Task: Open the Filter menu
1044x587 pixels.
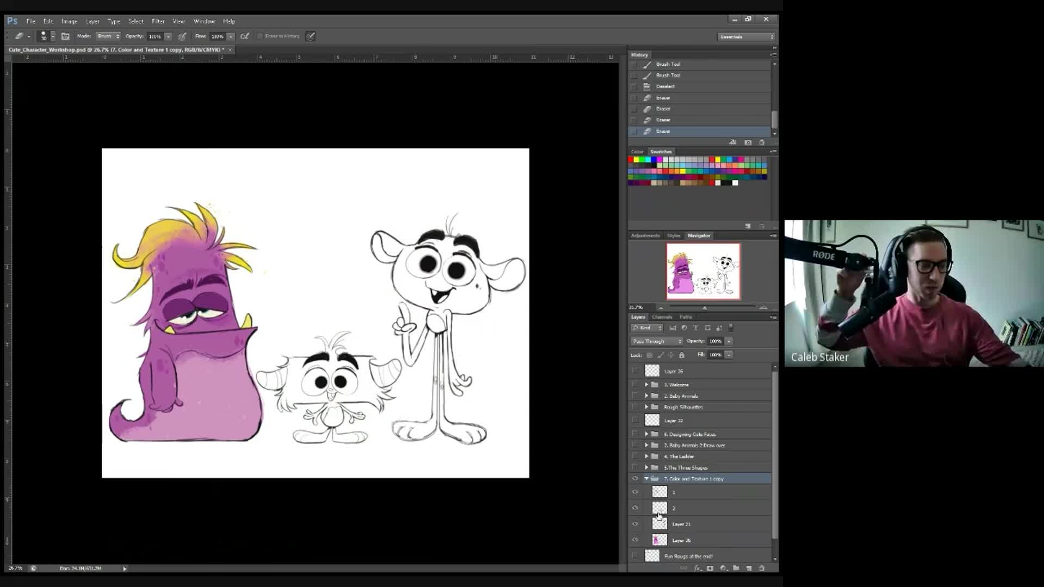Action: pos(158,21)
